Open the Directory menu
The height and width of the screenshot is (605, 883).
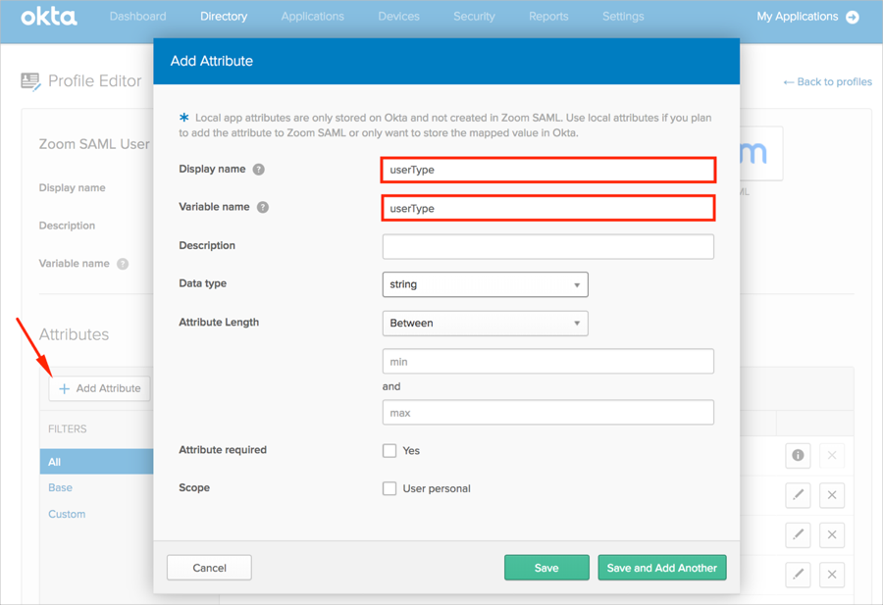(x=224, y=17)
